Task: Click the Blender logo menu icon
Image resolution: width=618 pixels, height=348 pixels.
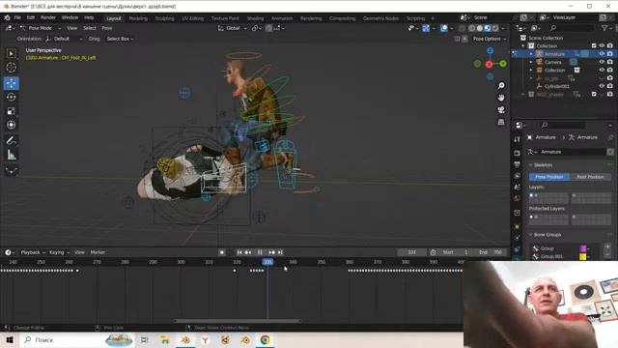Action: 7,17
